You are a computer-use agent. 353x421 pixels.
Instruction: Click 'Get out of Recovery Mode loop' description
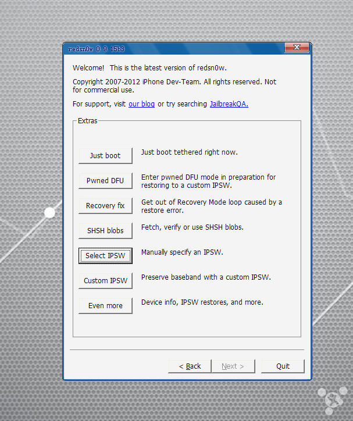(212, 206)
